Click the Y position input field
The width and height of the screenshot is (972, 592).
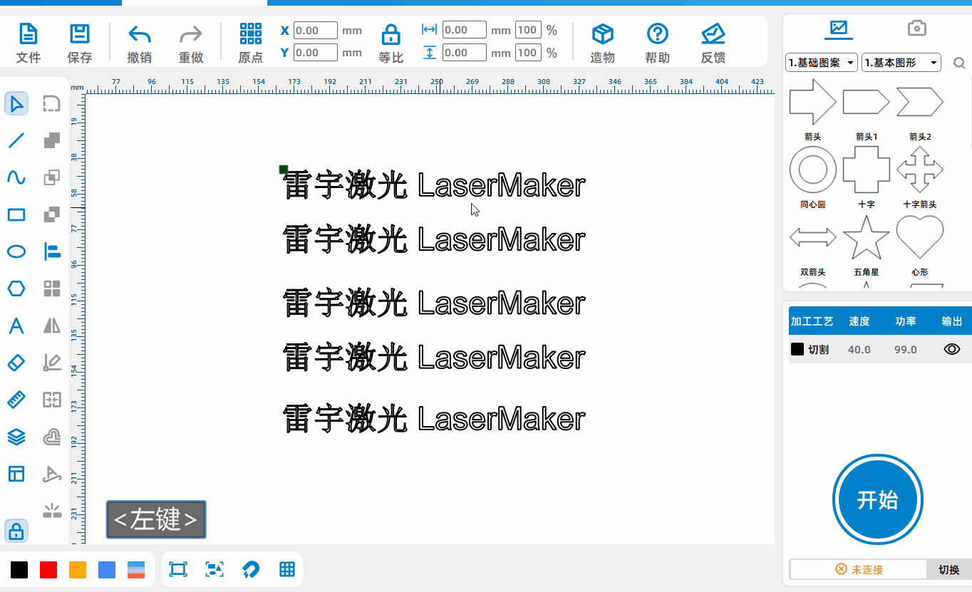pos(316,53)
